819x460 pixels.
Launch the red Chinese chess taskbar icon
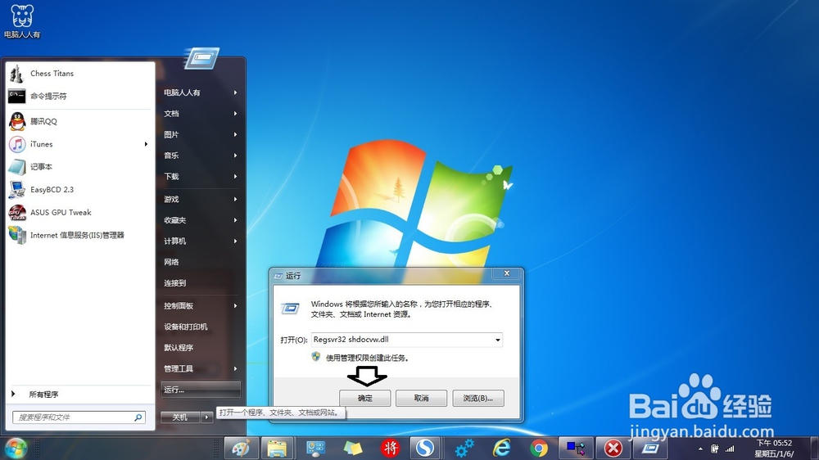tap(390, 449)
